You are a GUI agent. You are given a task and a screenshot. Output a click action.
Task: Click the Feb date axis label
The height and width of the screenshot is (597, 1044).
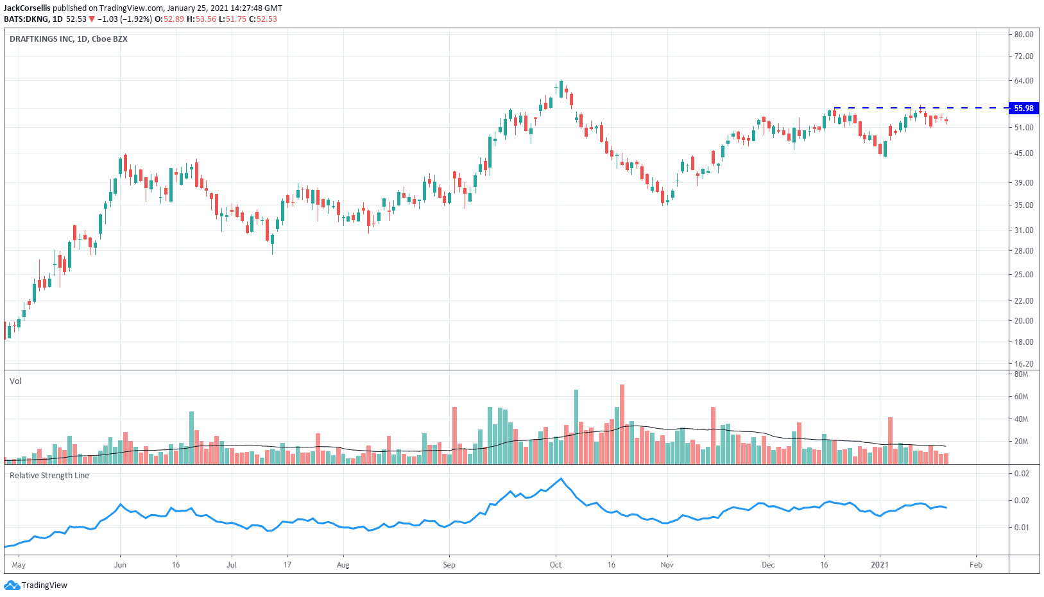pos(976,566)
